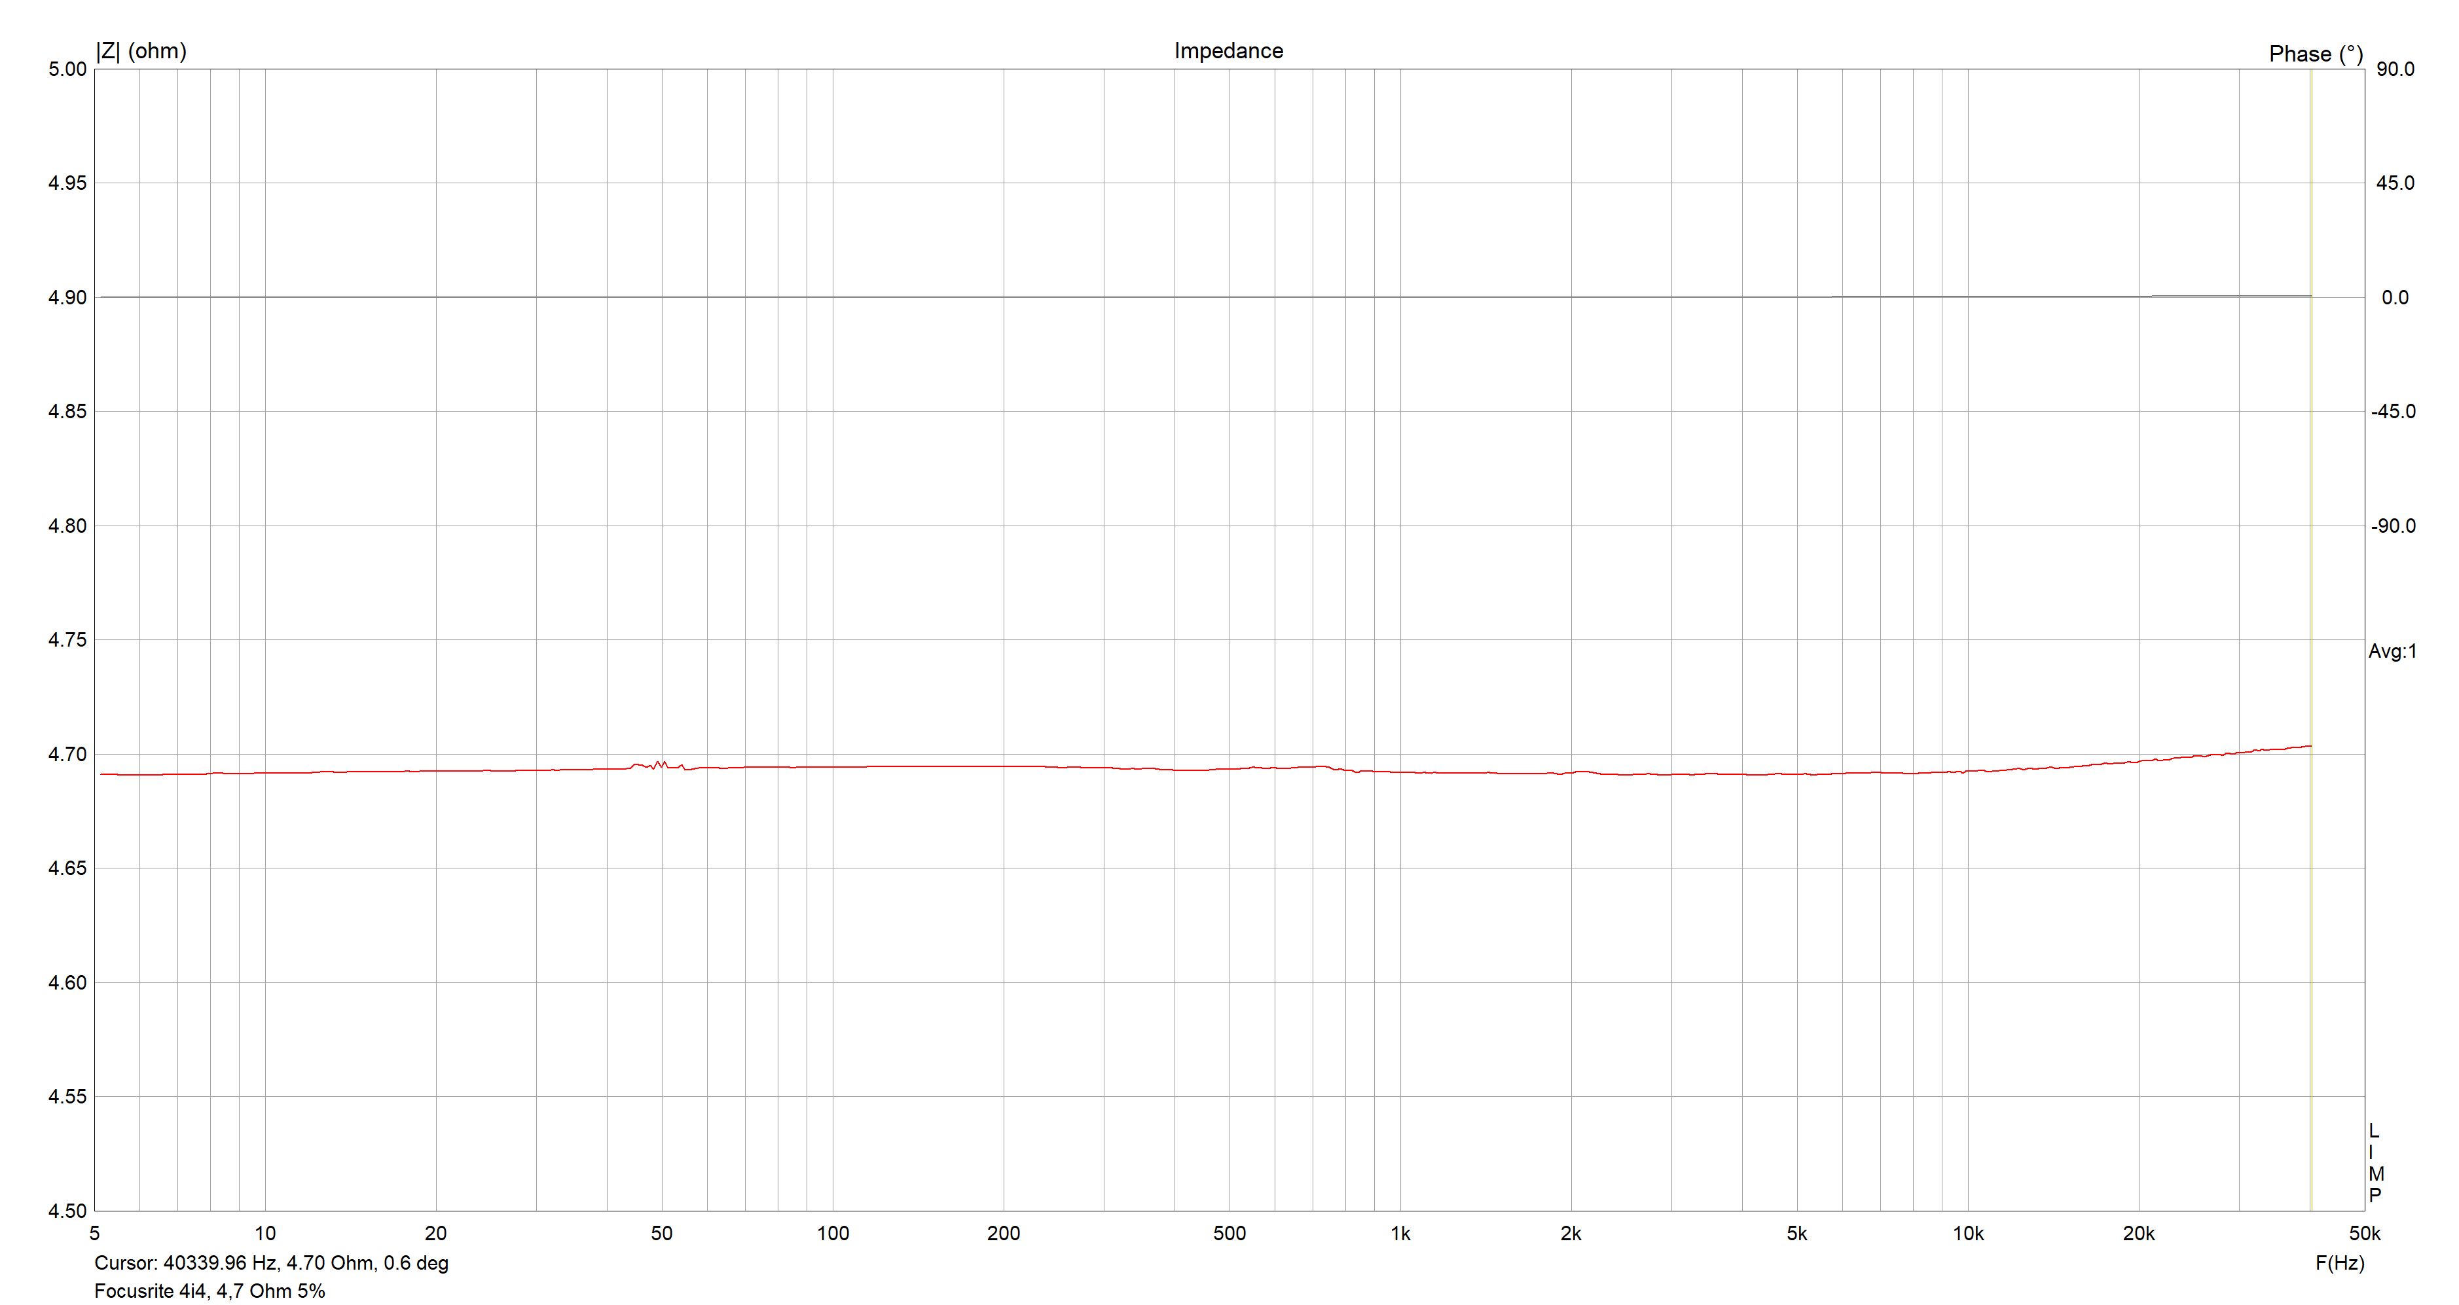Image resolution: width=2459 pixels, height=1305 pixels.
Task: Click the 5.00 ohm axis value
Action: click(x=68, y=69)
